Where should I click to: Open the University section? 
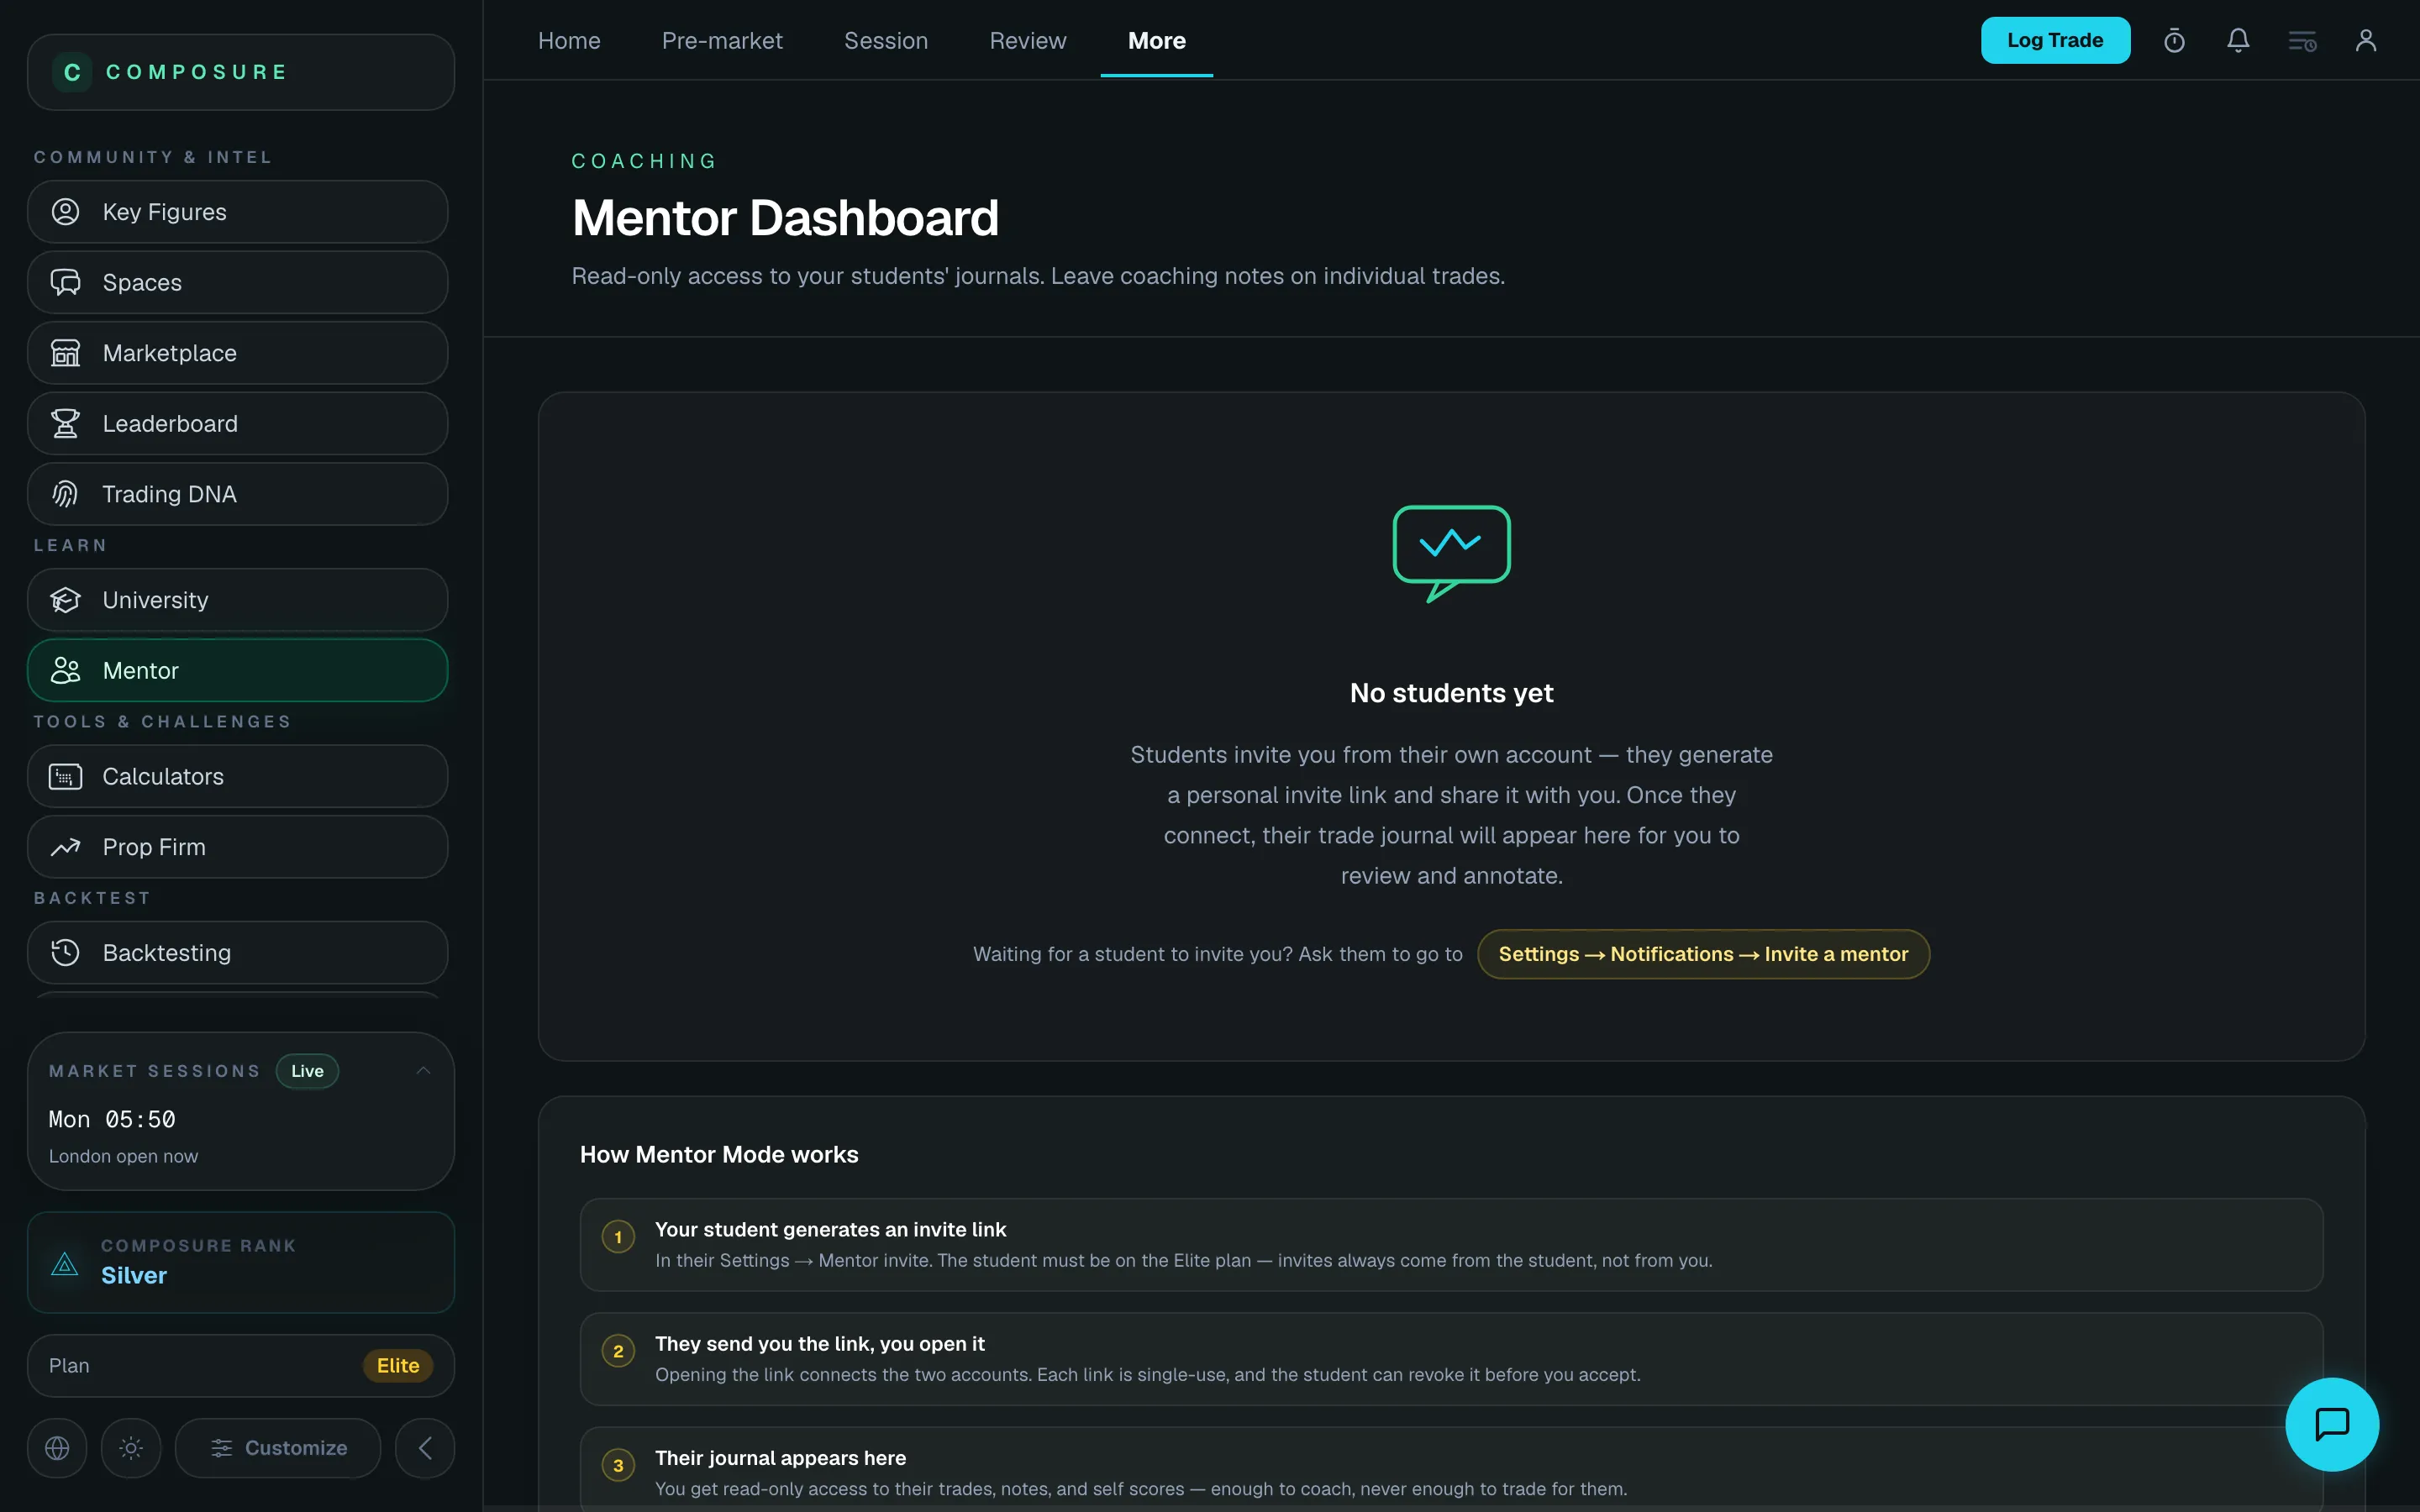[x=237, y=600]
